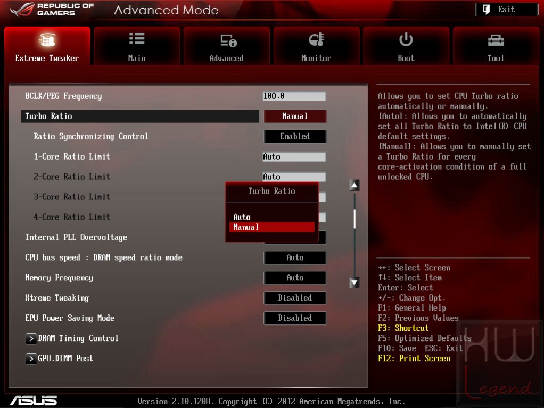
Task: Click the 2-Core Ratio Limit field
Action: tap(294, 177)
